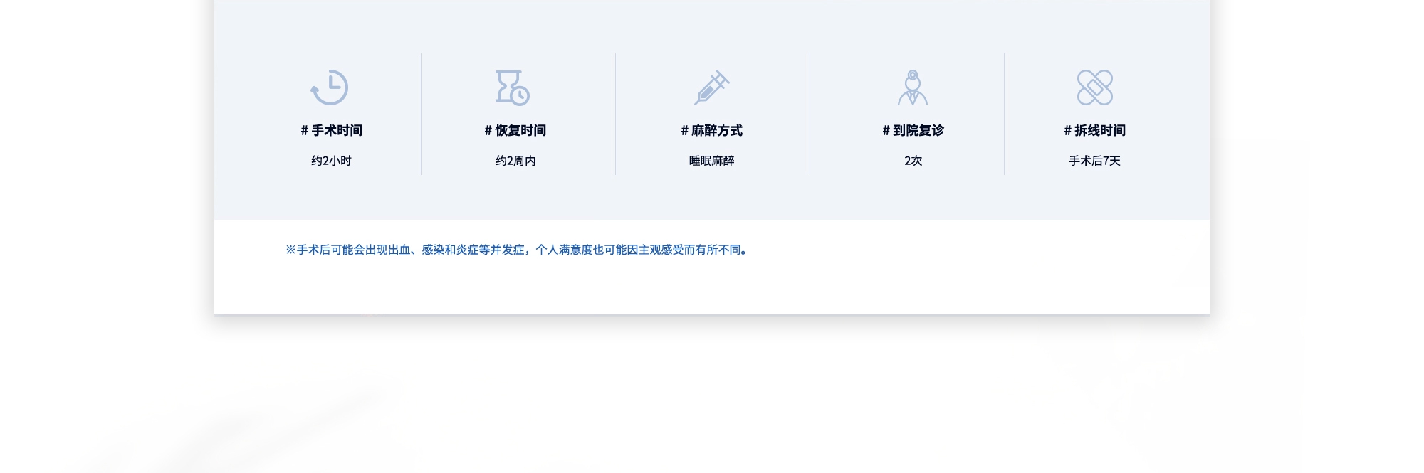Image resolution: width=1424 pixels, height=473 pixels.
Task: Select the '# 手术时间' heading
Action: pos(332,131)
